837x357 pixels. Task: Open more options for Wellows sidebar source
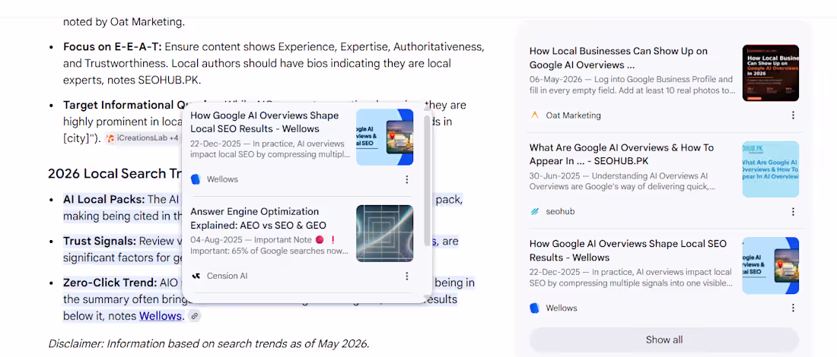[793, 308]
